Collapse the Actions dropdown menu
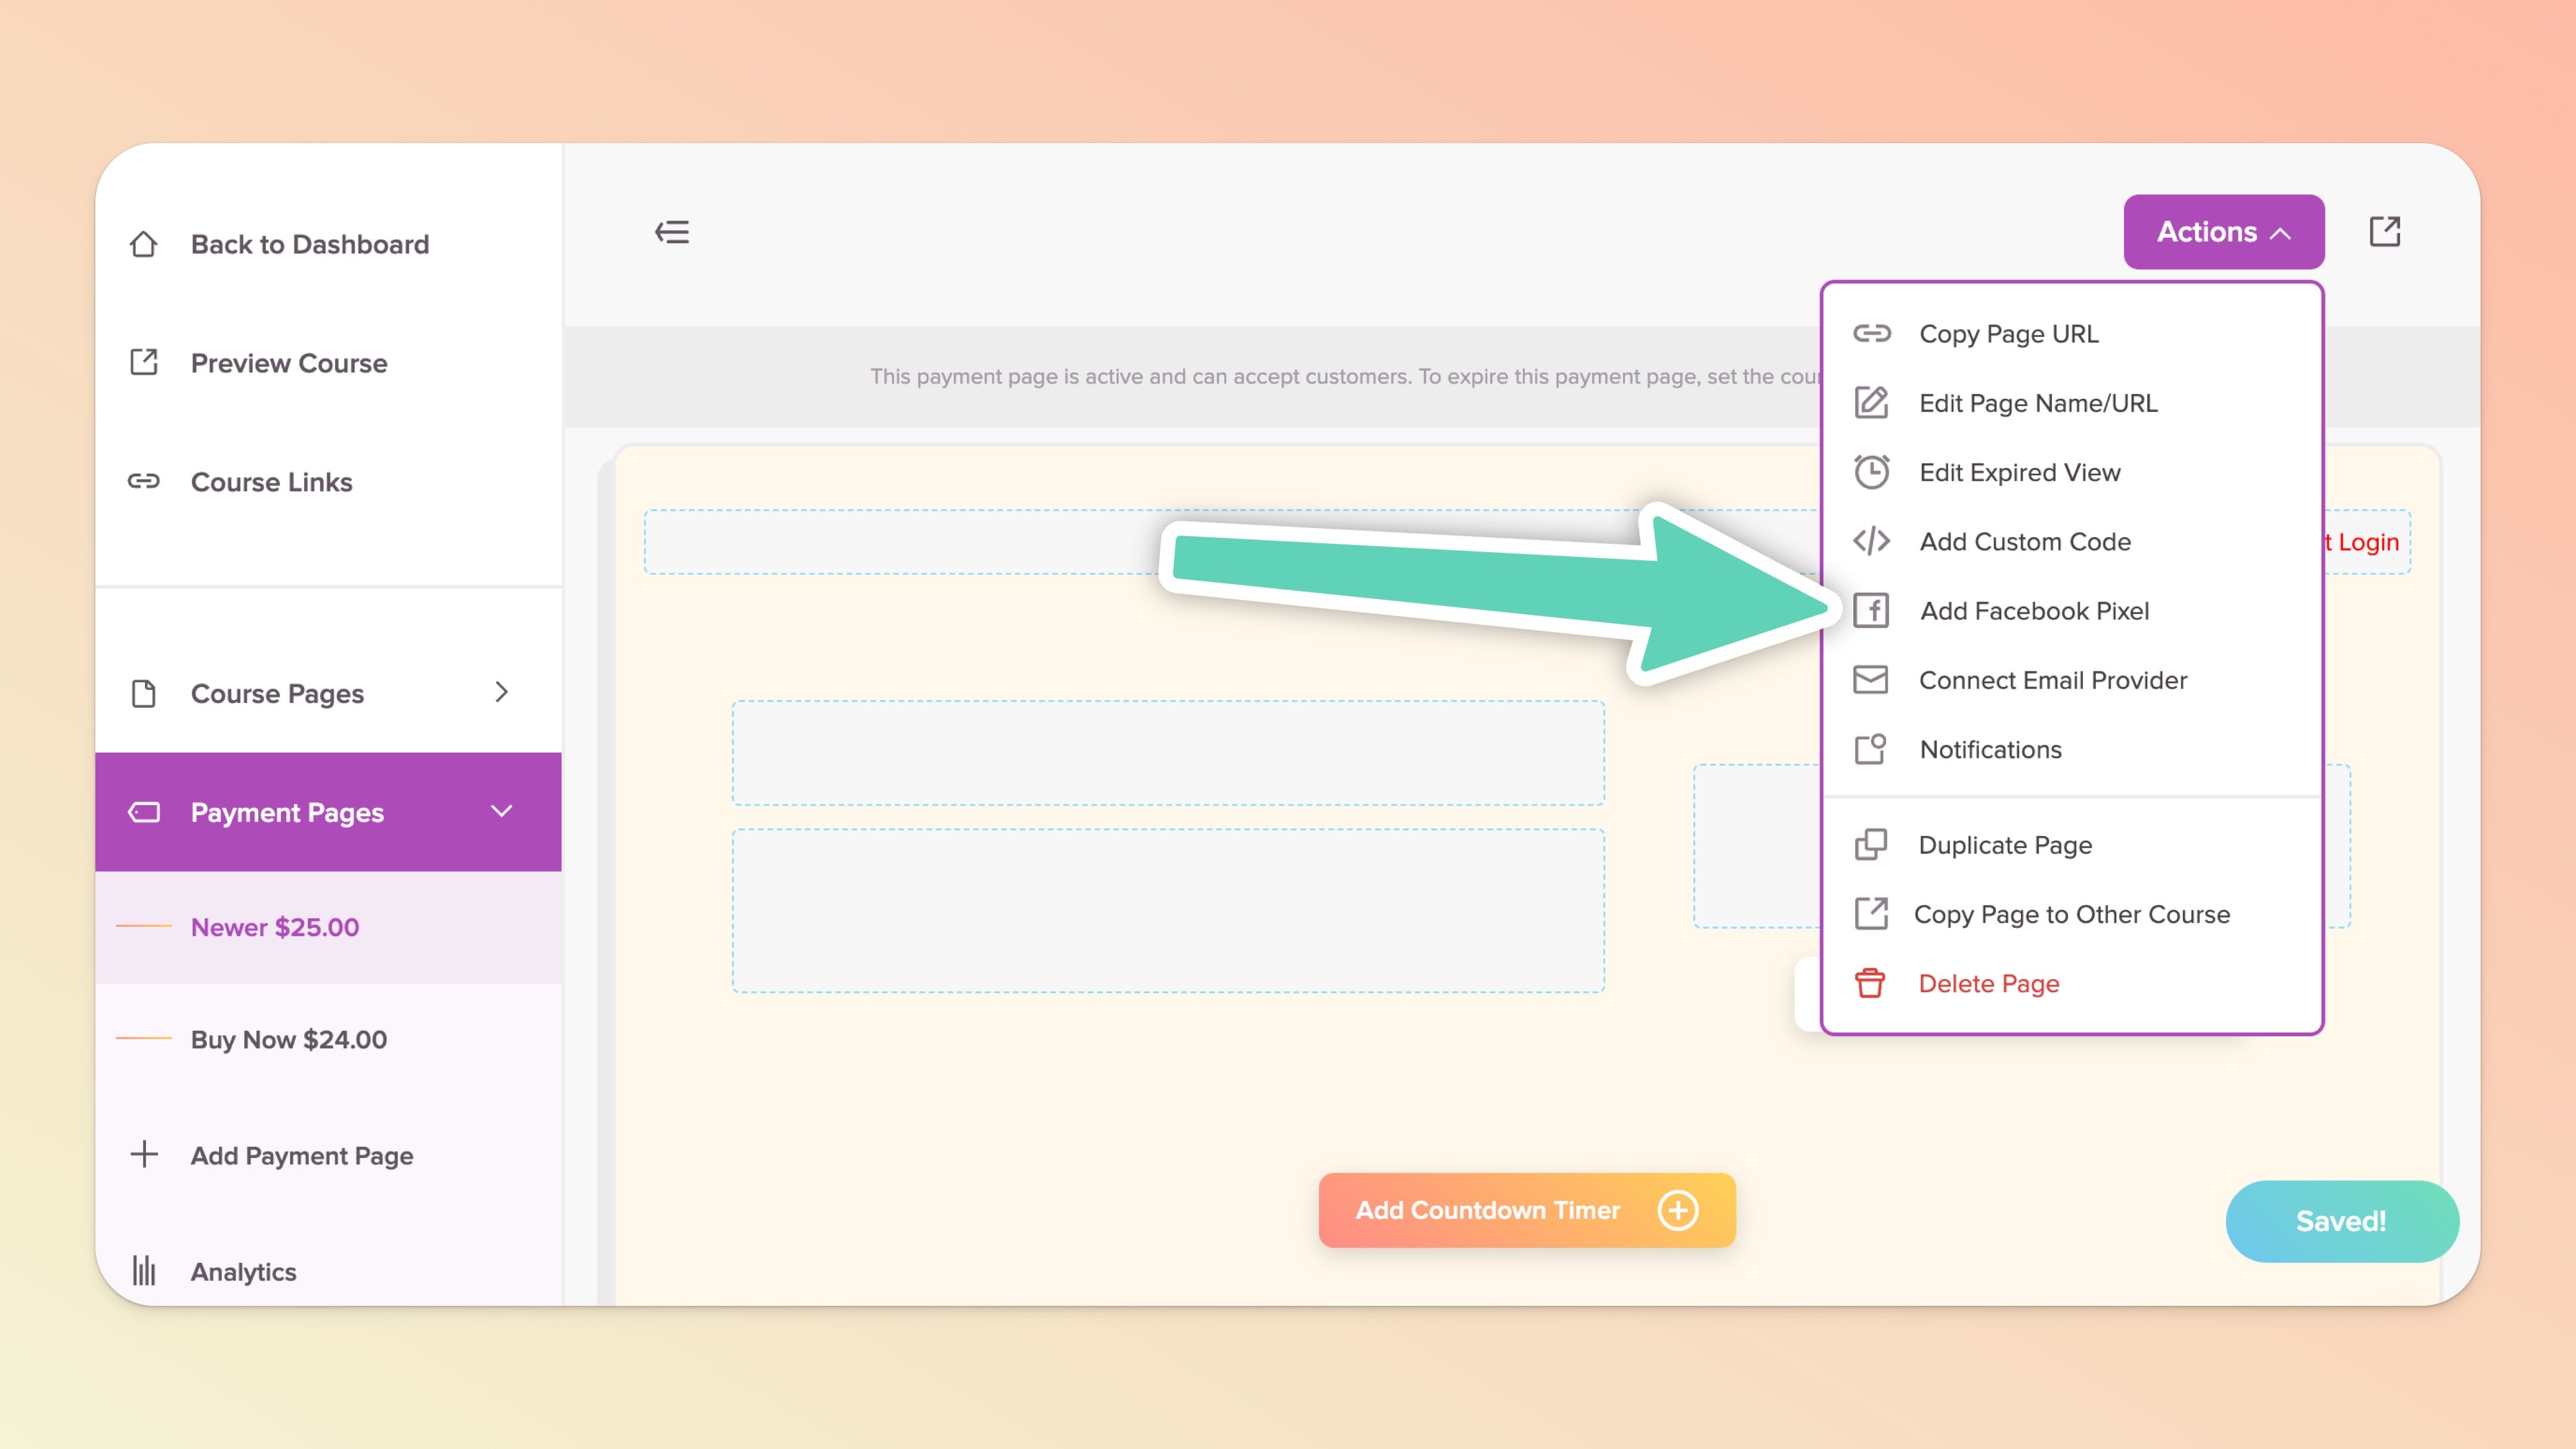This screenshot has width=2576, height=1449. pyautogui.click(x=2223, y=232)
